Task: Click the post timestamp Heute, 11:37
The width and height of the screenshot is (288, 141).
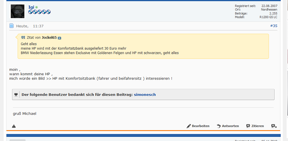Action: pos(30,26)
